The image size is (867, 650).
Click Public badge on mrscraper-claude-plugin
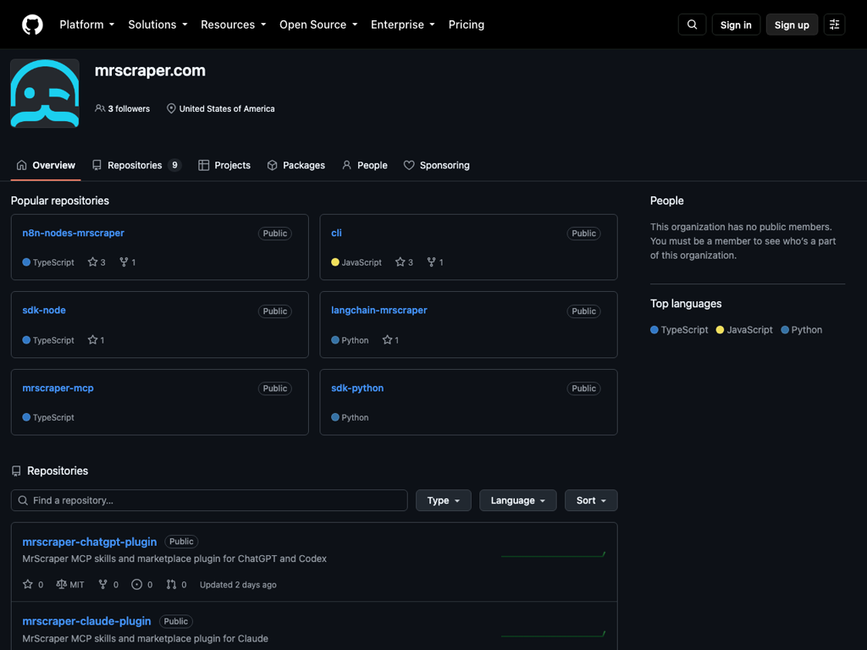[x=176, y=621]
